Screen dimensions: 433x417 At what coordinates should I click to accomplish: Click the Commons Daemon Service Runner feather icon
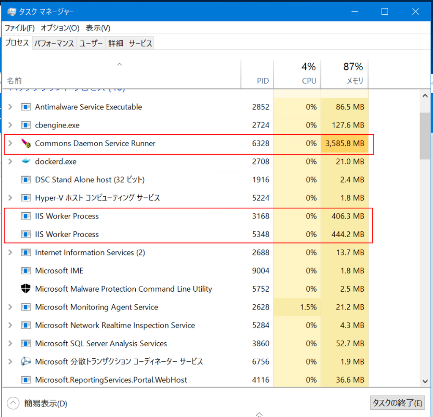click(26, 143)
